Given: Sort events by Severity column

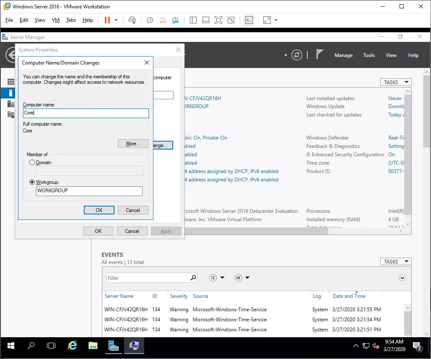Looking at the screenshot, I should pos(179,296).
